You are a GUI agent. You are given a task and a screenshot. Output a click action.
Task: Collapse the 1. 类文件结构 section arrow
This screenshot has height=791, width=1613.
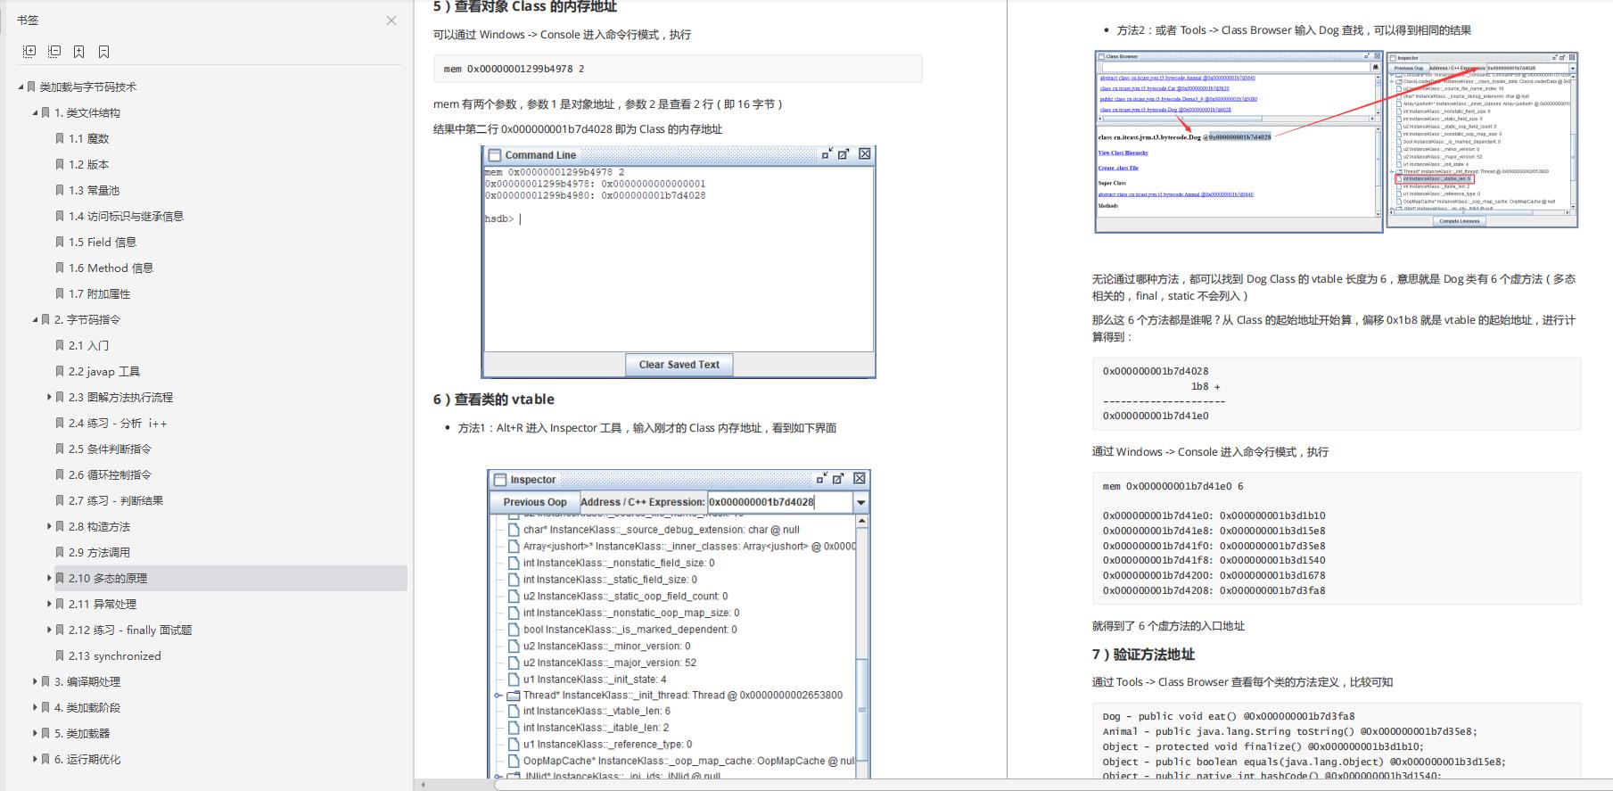36,113
